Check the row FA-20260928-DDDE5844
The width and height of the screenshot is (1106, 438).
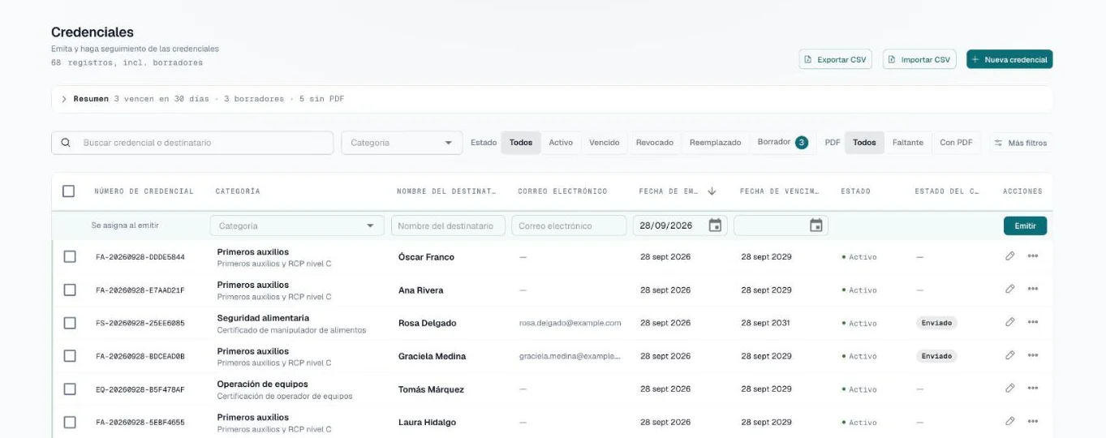[x=70, y=256]
